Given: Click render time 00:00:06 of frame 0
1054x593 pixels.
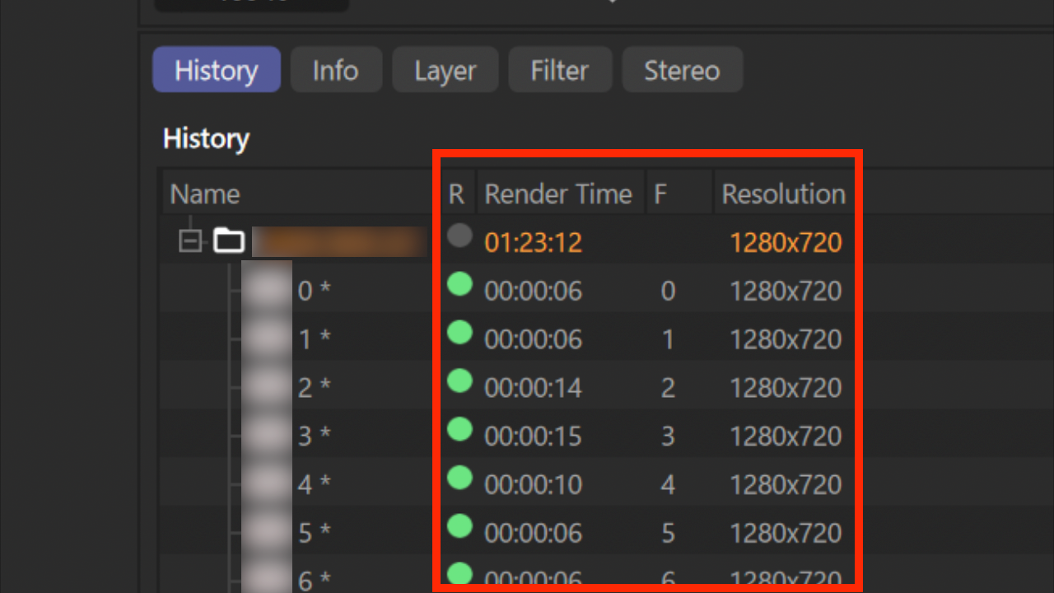Looking at the screenshot, I should (534, 291).
